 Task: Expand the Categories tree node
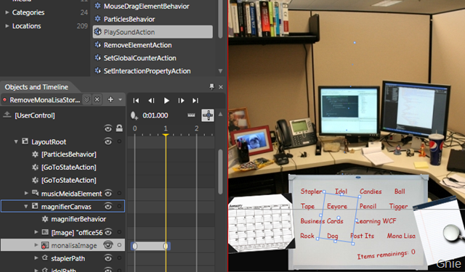tap(7, 12)
